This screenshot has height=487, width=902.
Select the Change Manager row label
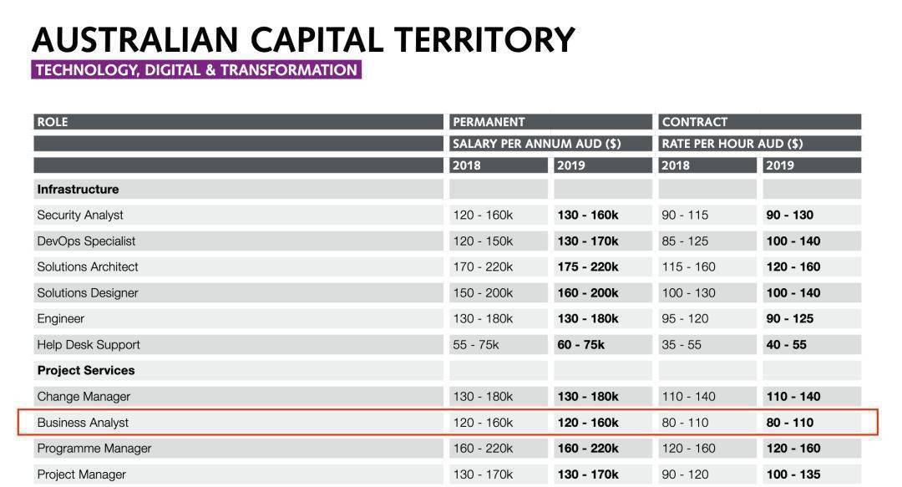(x=84, y=397)
